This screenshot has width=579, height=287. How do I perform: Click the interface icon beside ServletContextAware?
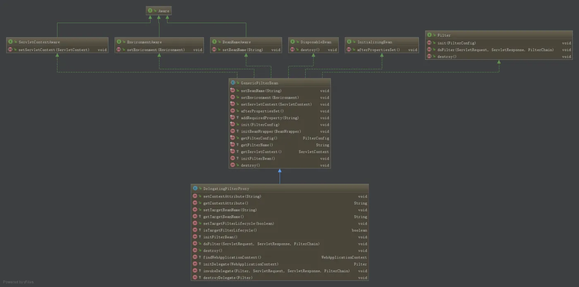[x=10, y=42]
